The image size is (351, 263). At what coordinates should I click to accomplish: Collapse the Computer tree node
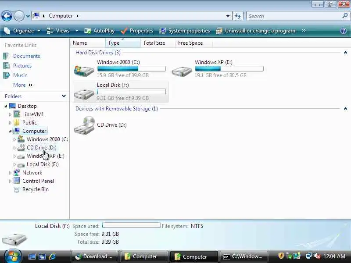[x=10, y=131]
